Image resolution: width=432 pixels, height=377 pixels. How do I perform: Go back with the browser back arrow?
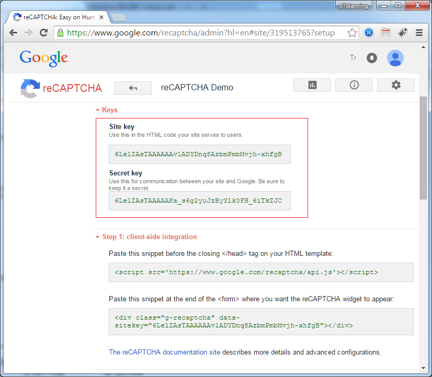pyautogui.click(x=13, y=33)
